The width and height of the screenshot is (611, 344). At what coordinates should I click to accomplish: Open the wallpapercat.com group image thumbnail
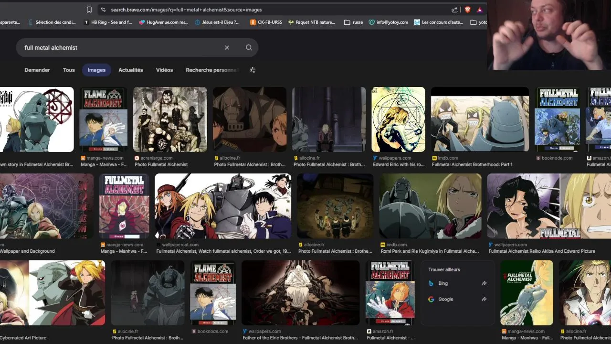tap(223, 206)
